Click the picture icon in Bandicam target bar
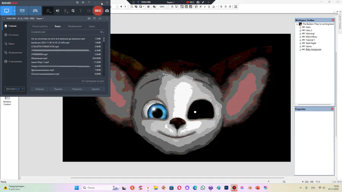The image size is (342, 192). pyautogui.click(x=95, y=19)
